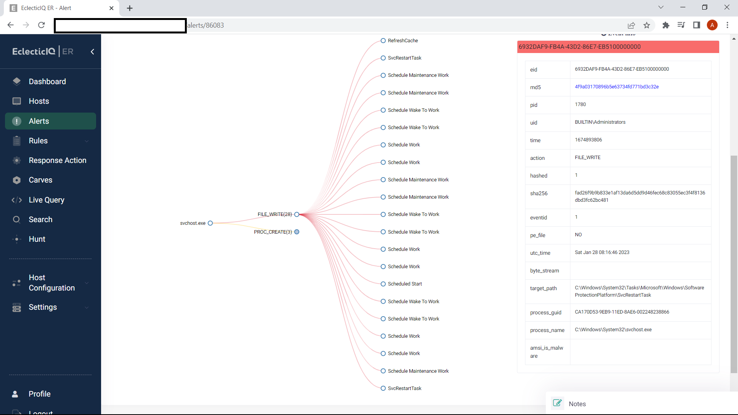This screenshot has width=738, height=415.
Task: Collapse the sidebar with the chevron arrow
Action: 92,51
